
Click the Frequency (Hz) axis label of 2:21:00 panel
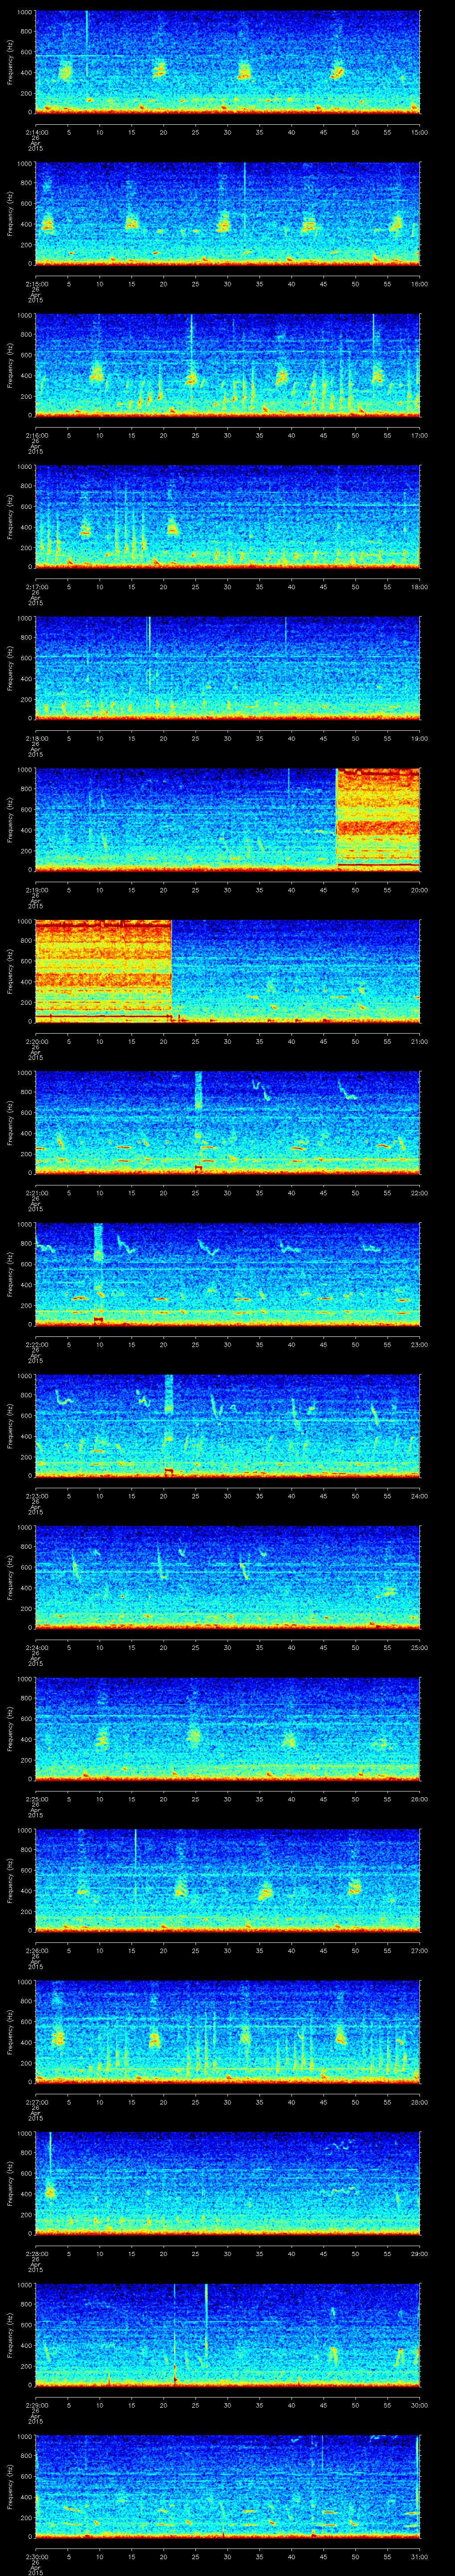click(x=10, y=1122)
